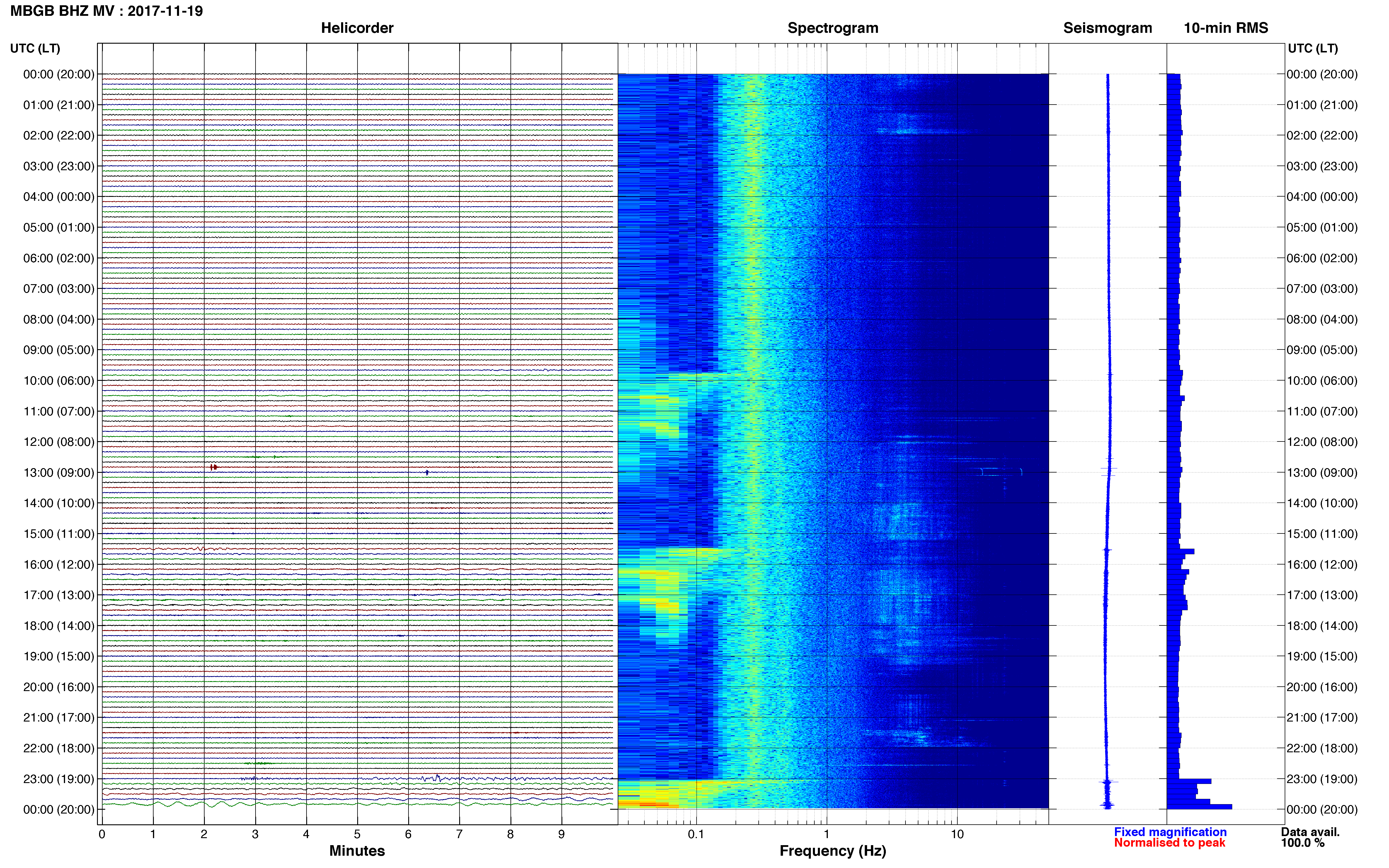Click '09:00 (05:00)' on the RMS-side time axis
Image resolution: width=1389 pixels, height=868 pixels.
pos(1322,350)
